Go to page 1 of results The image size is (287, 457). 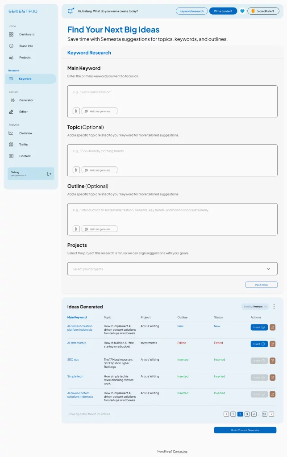coord(233,414)
